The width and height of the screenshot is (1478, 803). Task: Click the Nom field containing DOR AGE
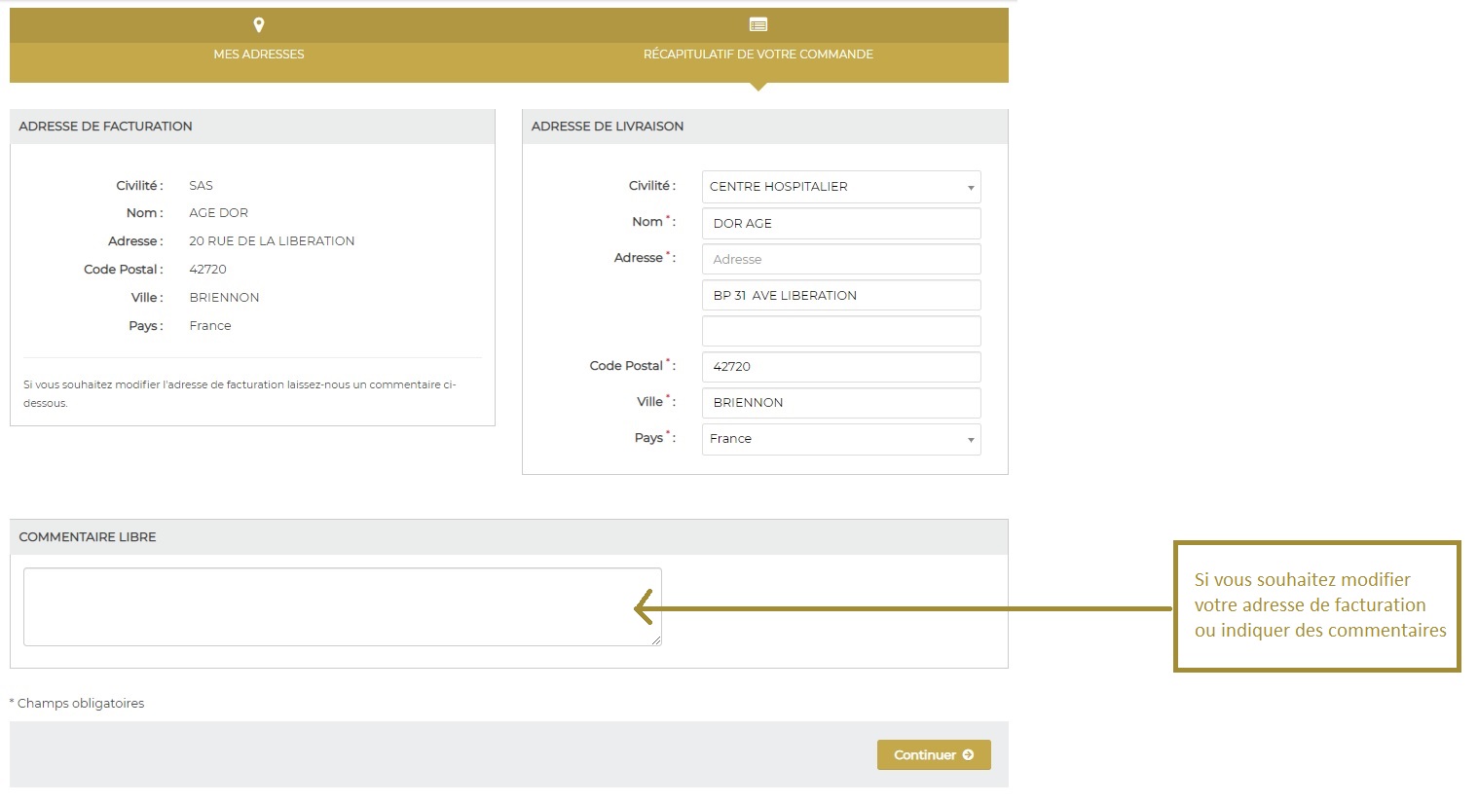(x=840, y=224)
